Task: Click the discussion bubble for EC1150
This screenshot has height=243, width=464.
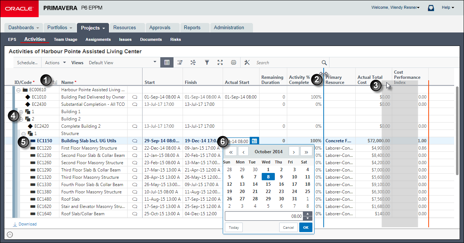Action: coord(134,141)
